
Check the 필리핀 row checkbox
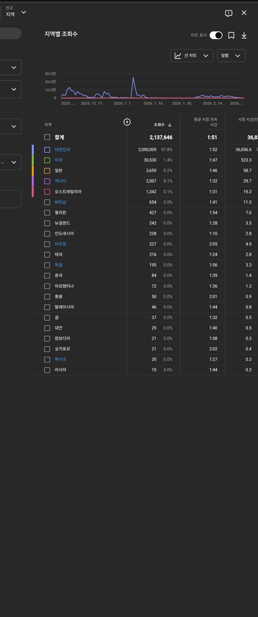coord(47,213)
